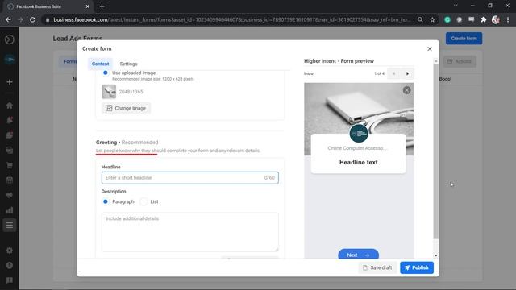Select the Facebook Business Suite browser tab

point(48,6)
